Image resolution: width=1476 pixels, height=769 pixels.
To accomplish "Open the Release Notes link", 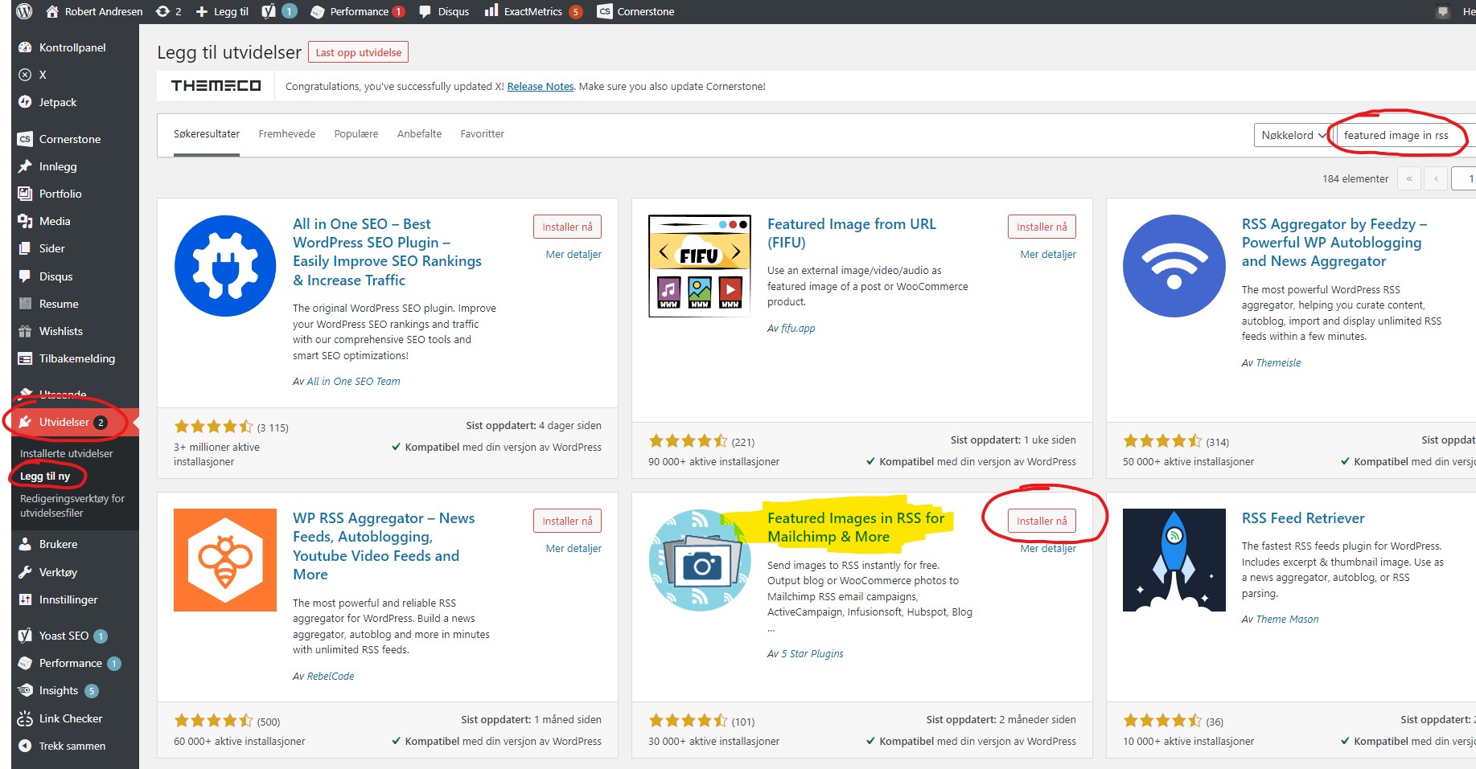I will (541, 86).
